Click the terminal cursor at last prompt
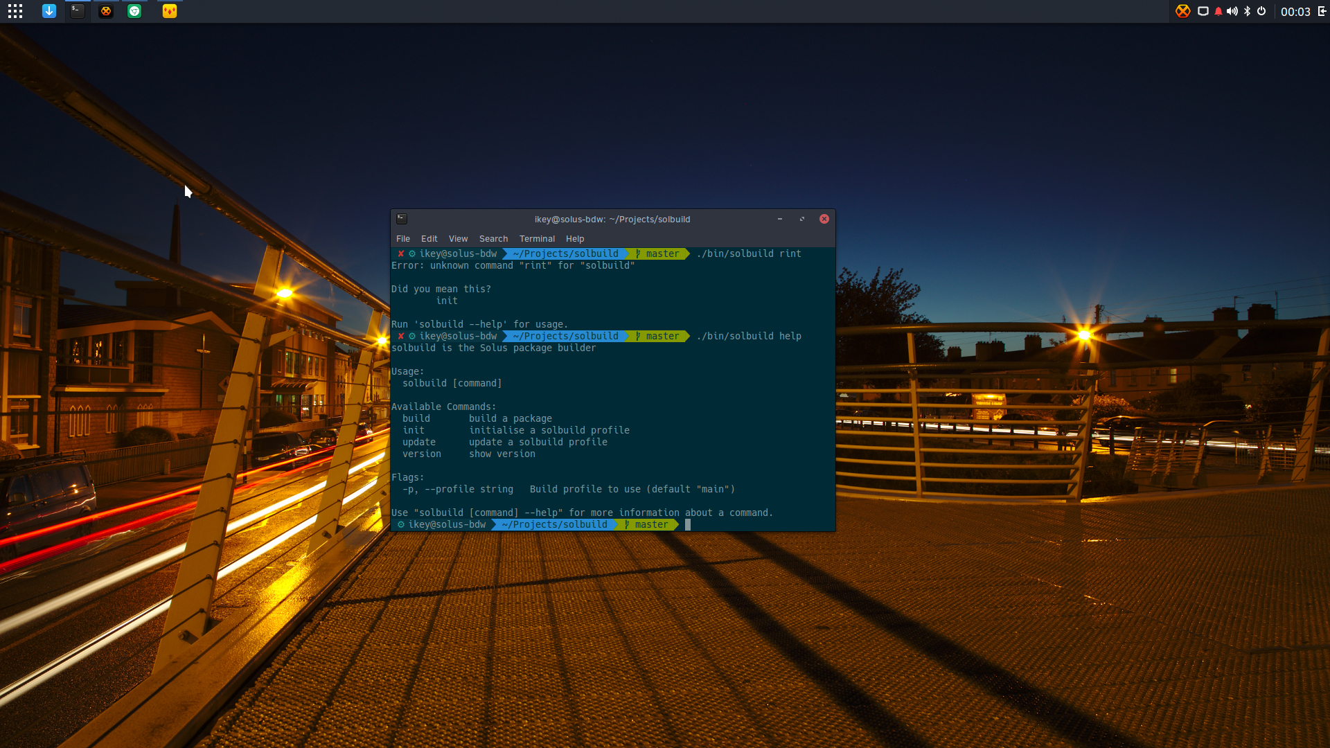This screenshot has width=1330, height=748. (x=688, y=525)
